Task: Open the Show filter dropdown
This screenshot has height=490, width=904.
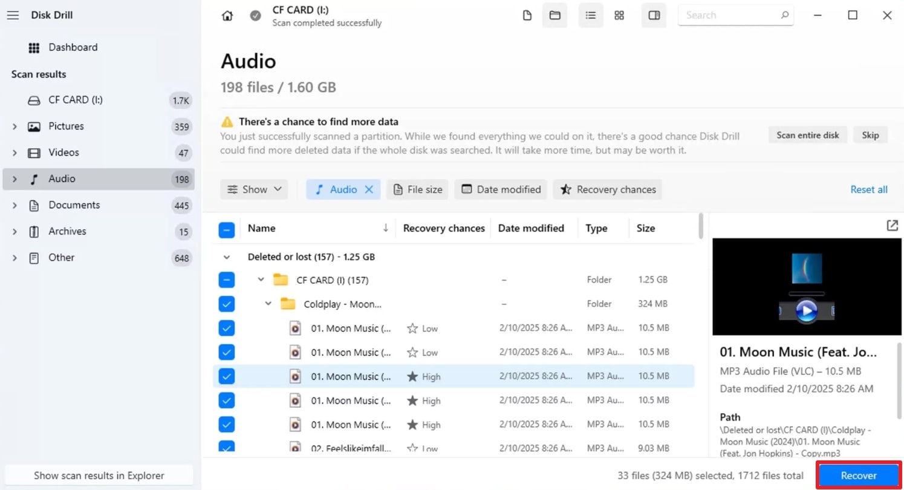Action: (254, 189)
